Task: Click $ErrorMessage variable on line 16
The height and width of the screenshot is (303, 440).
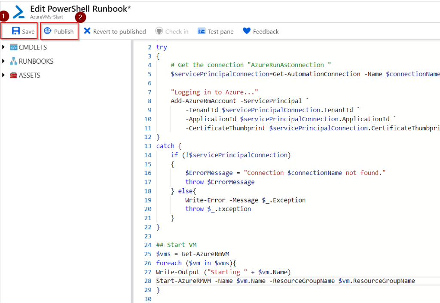Action: click(x=209, y=173)
